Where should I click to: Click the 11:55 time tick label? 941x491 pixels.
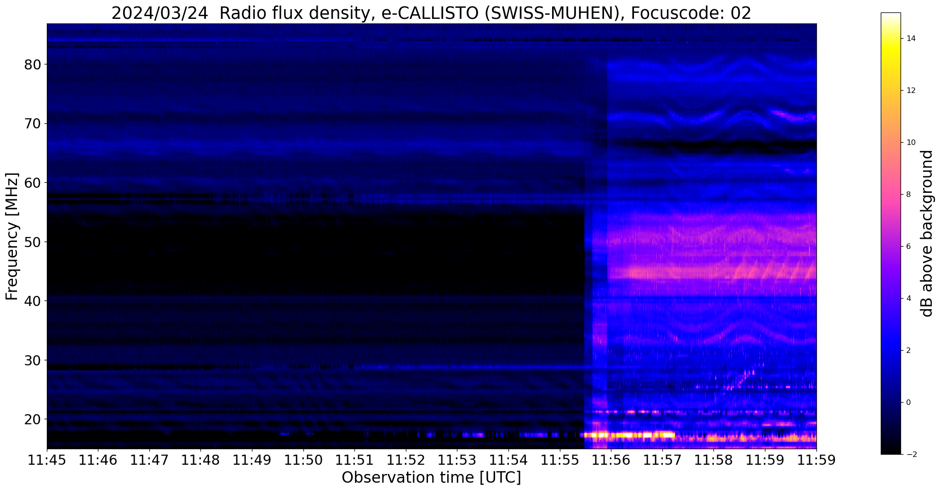click(x=560, y=460)
